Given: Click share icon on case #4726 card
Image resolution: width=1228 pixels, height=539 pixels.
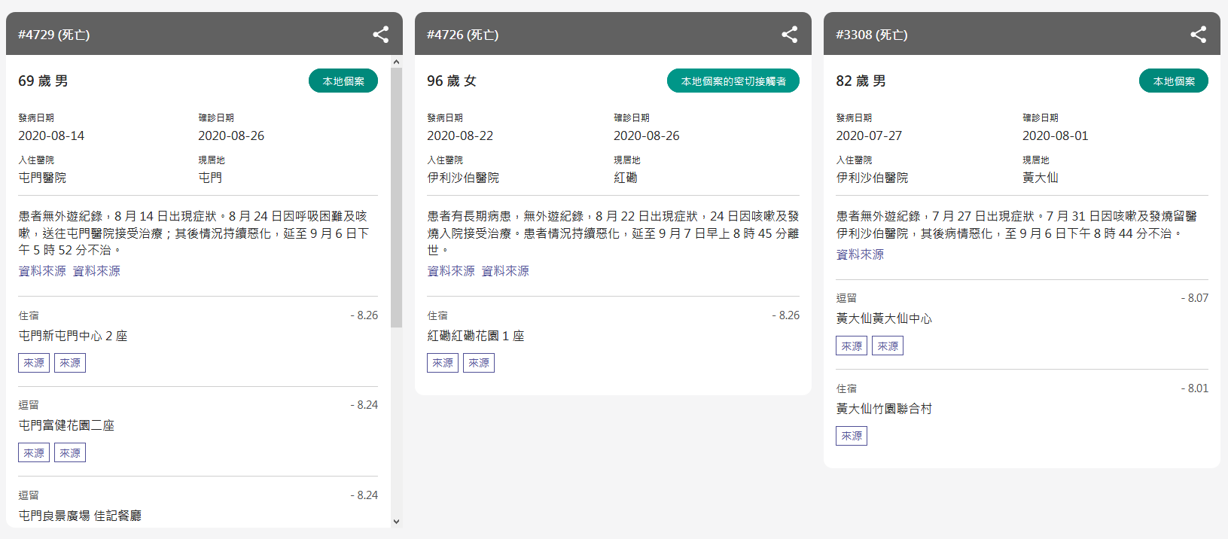Looking at the screenshot, I should [x=790, y=35].
